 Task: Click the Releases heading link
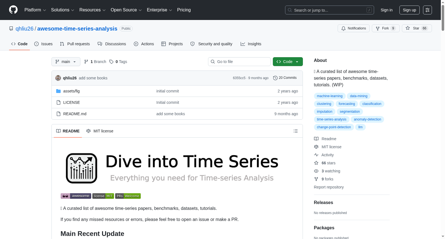[323, 203]
